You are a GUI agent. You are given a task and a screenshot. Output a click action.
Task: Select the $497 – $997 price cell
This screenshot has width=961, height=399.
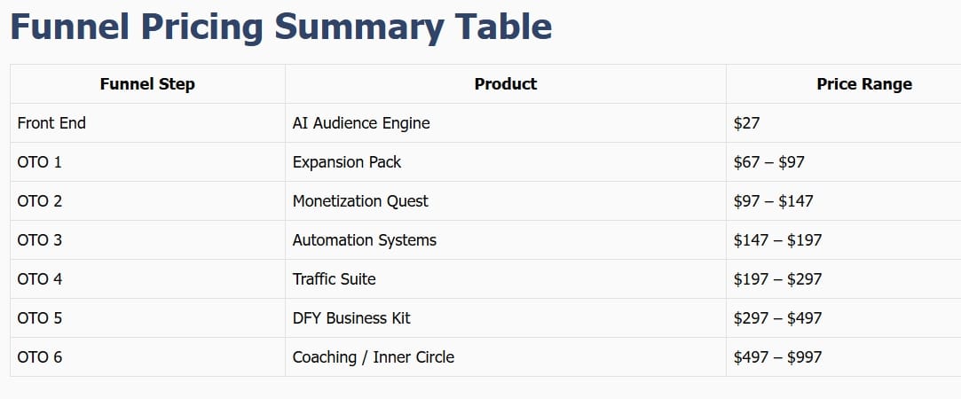pos(777,357)
